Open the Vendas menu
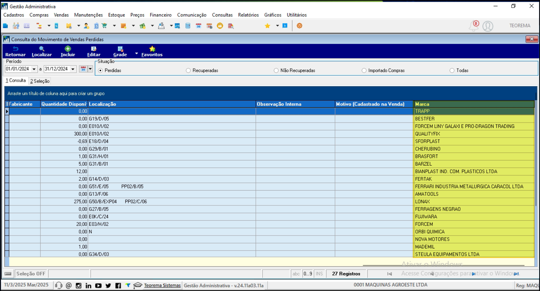This screenshot has height=291, width=540. [x=61, y=15]
